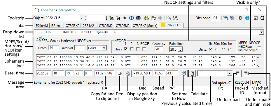The width and height of the screenshot is (271, 106).
Task: Select ephemeris line 2022 02 10 170000
Action: [x=146, y=61]
